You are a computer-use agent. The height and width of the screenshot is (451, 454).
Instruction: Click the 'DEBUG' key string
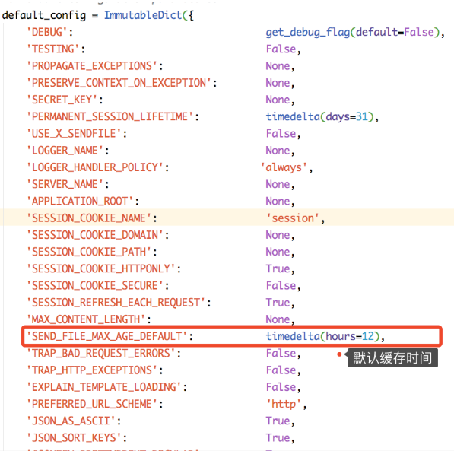pyautogui.click(x=47, y=32)
